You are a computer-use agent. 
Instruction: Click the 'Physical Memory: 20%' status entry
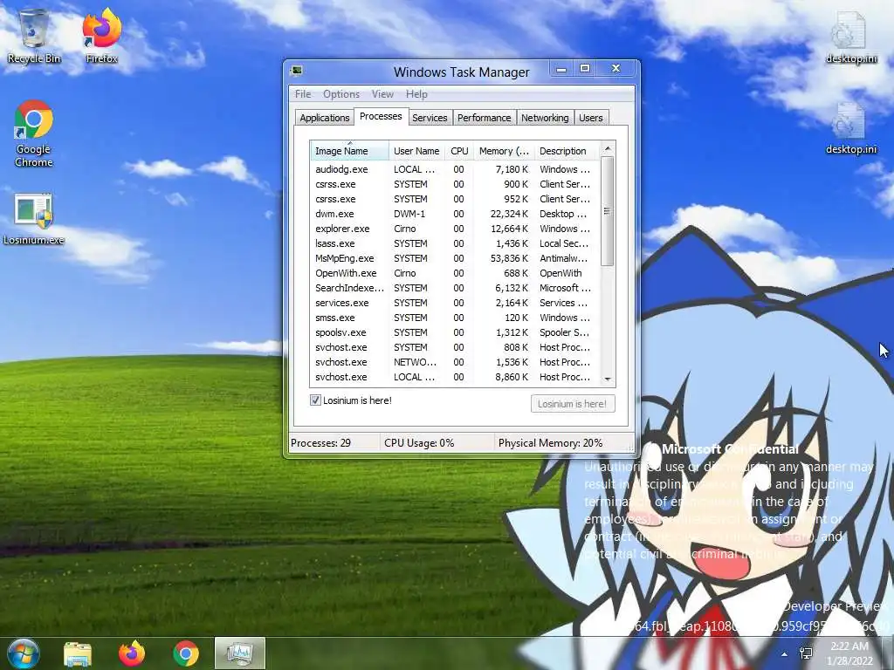(x=550, y=442)
